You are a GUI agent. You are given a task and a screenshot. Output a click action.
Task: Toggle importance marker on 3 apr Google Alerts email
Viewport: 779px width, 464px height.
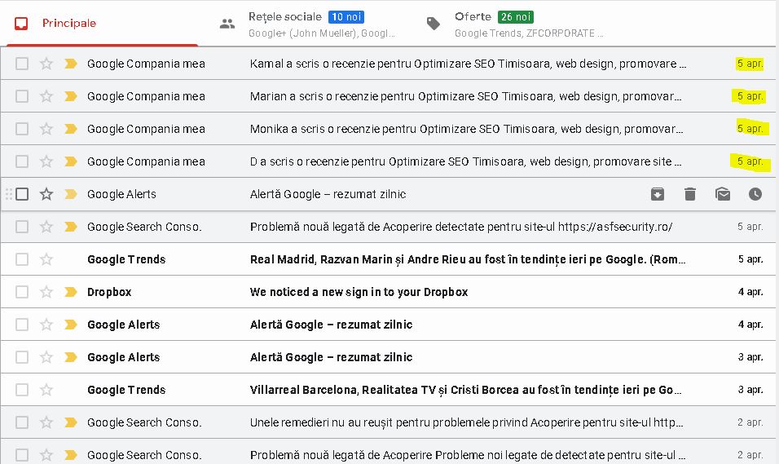point(71,357)
